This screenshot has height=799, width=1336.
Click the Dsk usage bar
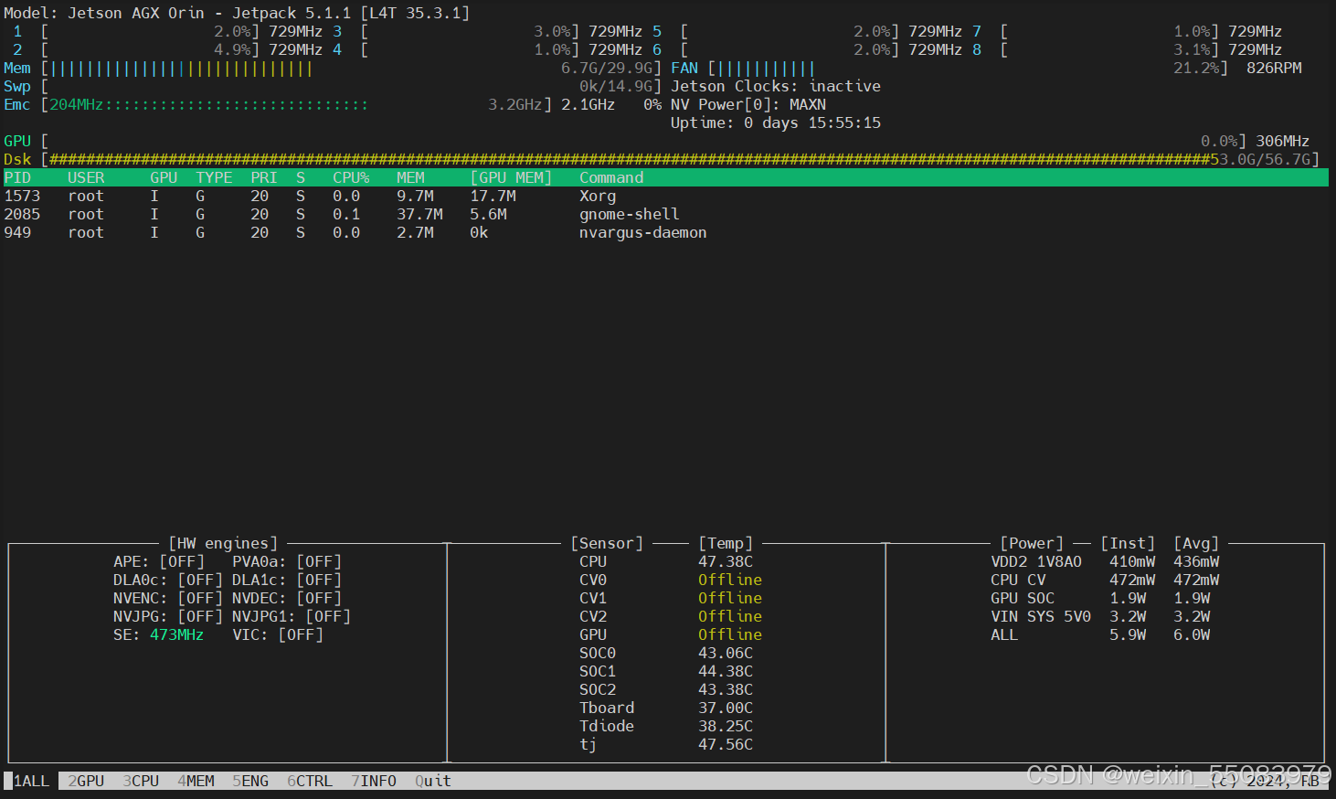680,159
